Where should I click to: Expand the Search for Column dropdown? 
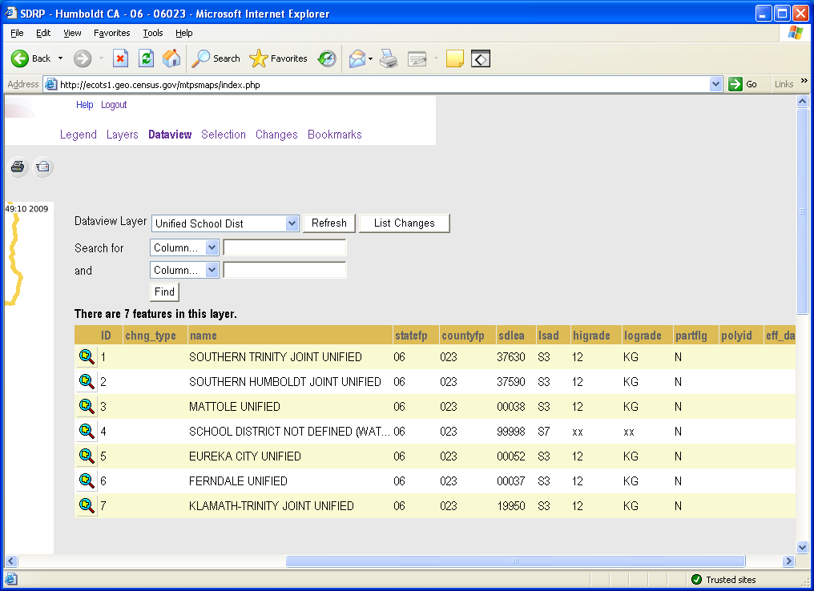(212, 248)
